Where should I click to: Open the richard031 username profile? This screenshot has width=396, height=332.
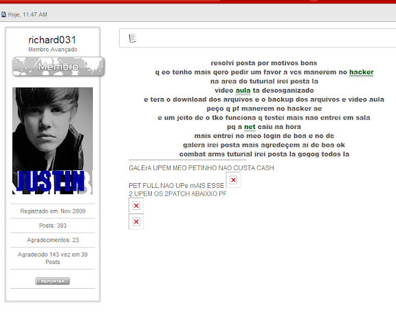click(x=52, y=40)
